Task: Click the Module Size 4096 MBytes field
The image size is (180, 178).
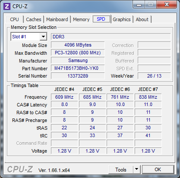Action: [78, 45]
